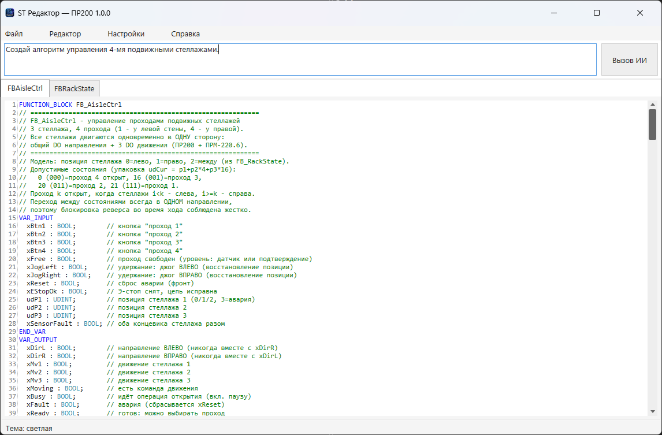
Task: Place cursor on FUNCTION_BLOCK line 1
Action: tap(70, 105)
